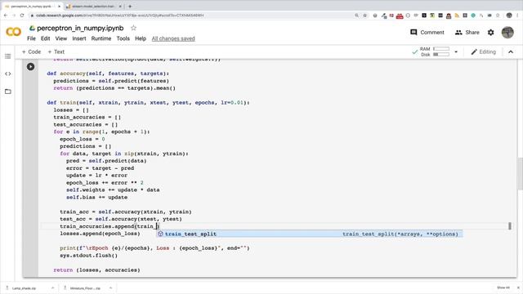Viewport: 523px width, 294px height.
Task: Click the 'return (losses, accuracies)' line
Action: 96,270
